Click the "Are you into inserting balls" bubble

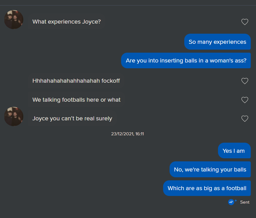tap(186, 61)
